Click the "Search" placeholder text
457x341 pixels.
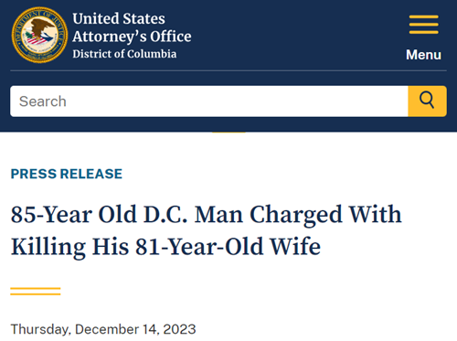[x=43, y=101]
